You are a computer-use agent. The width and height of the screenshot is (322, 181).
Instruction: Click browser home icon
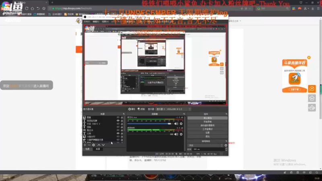pos(33,8)
